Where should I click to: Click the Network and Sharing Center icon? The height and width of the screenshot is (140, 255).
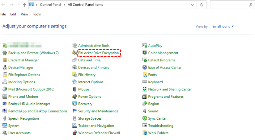145,89
